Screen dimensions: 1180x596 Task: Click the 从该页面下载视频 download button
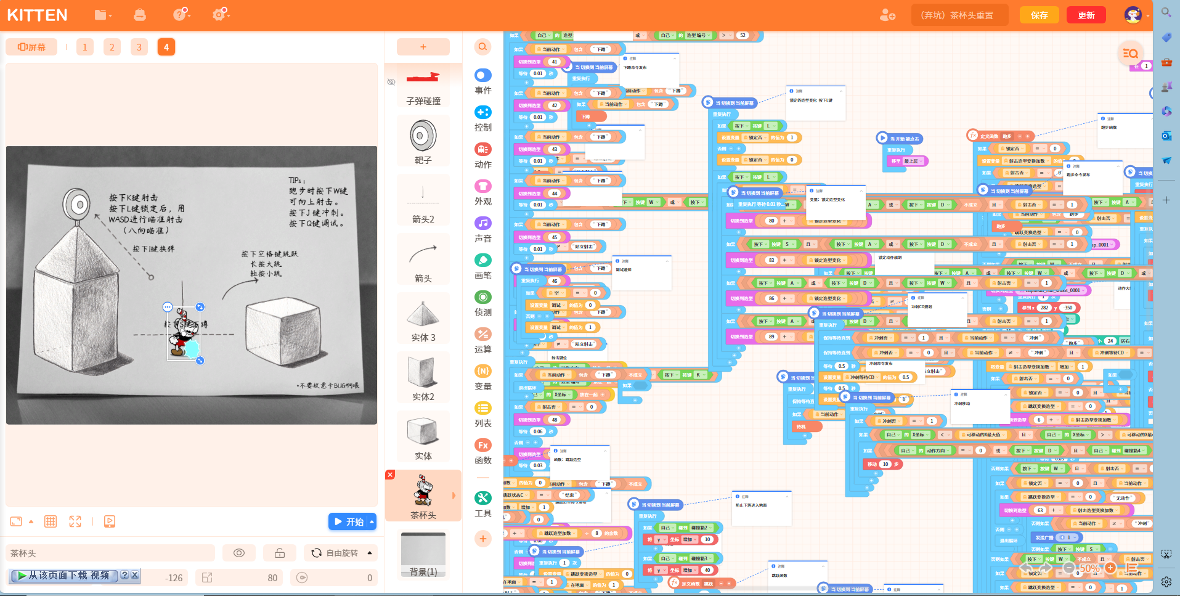tap(63, 575)
